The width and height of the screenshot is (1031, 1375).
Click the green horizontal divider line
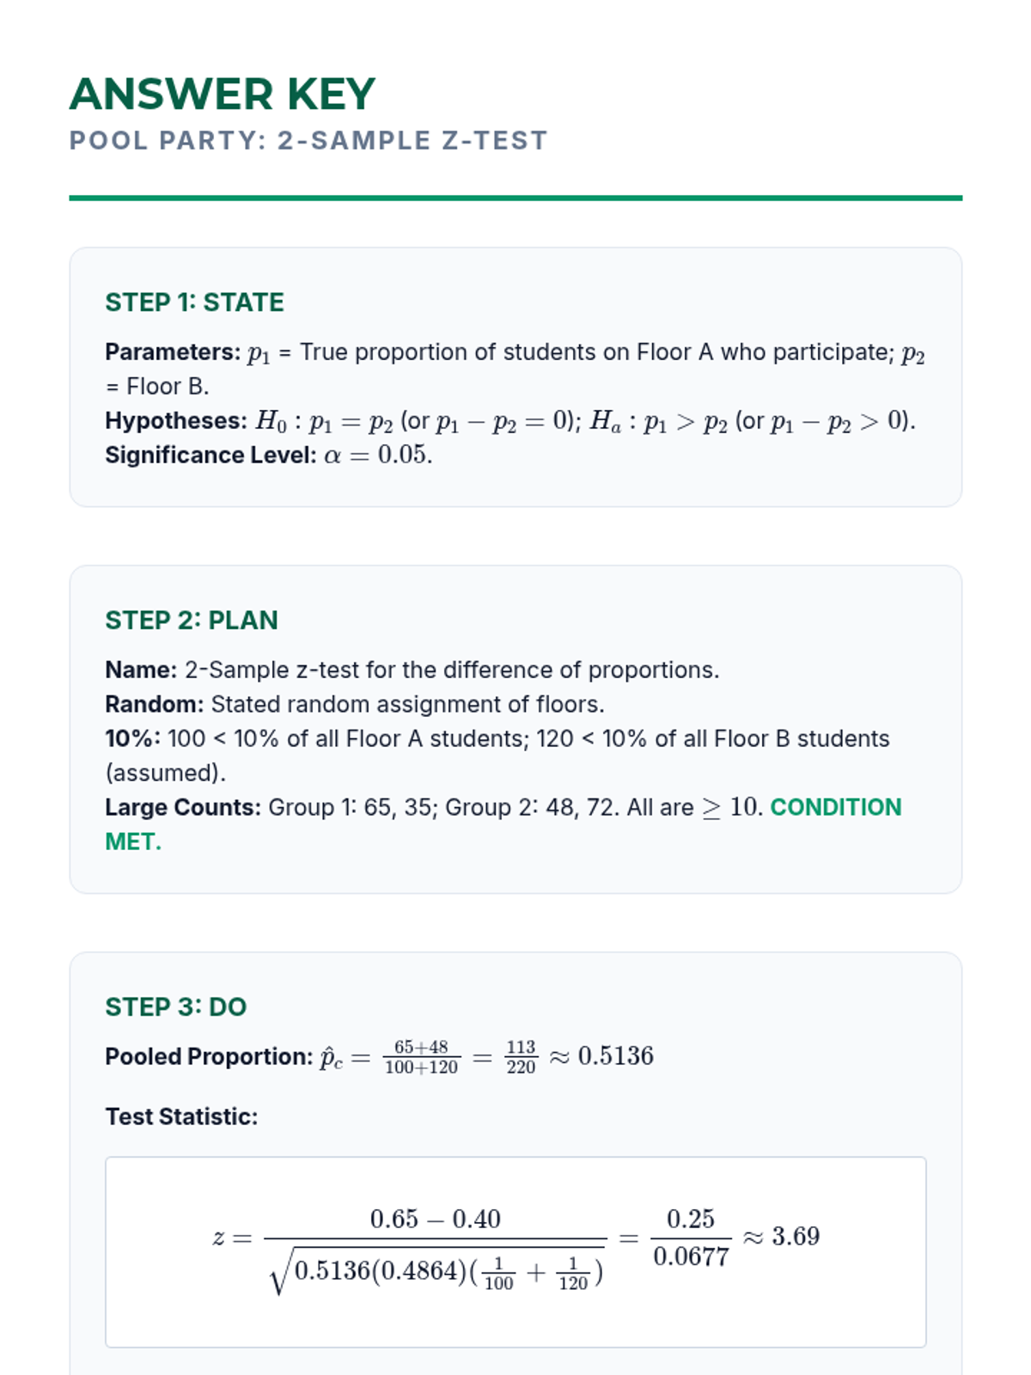515,199
